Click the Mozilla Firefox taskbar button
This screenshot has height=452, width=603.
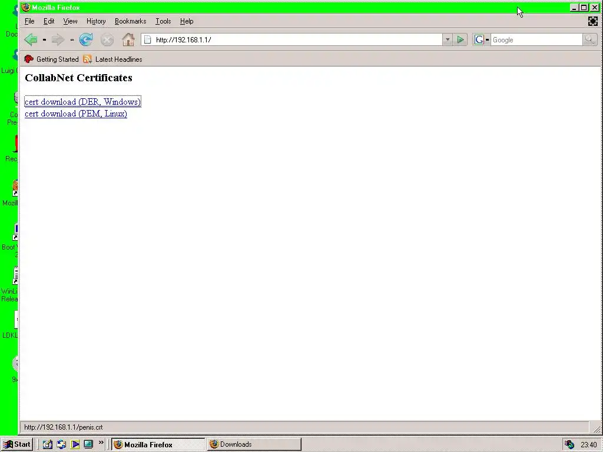[158, 444]
